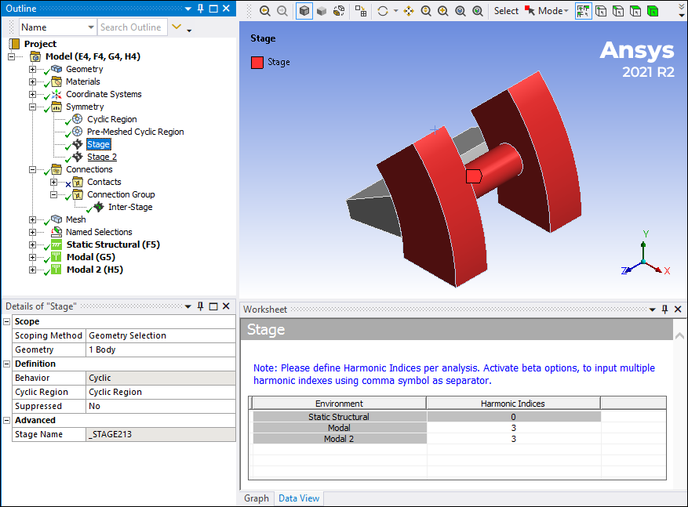Select the Pre-Meshed Cyclic Region item

pyautogui.click(x=135, y=132)
